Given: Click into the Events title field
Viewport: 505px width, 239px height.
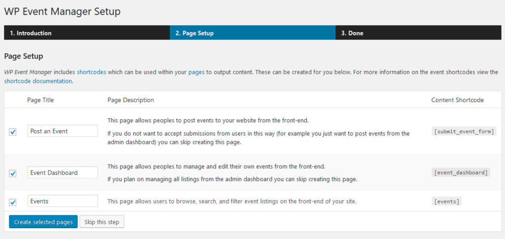Looking at the screenshot, I should pyautogui.click(x=63, y=201).
